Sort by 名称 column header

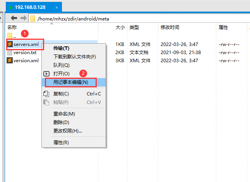12,27
